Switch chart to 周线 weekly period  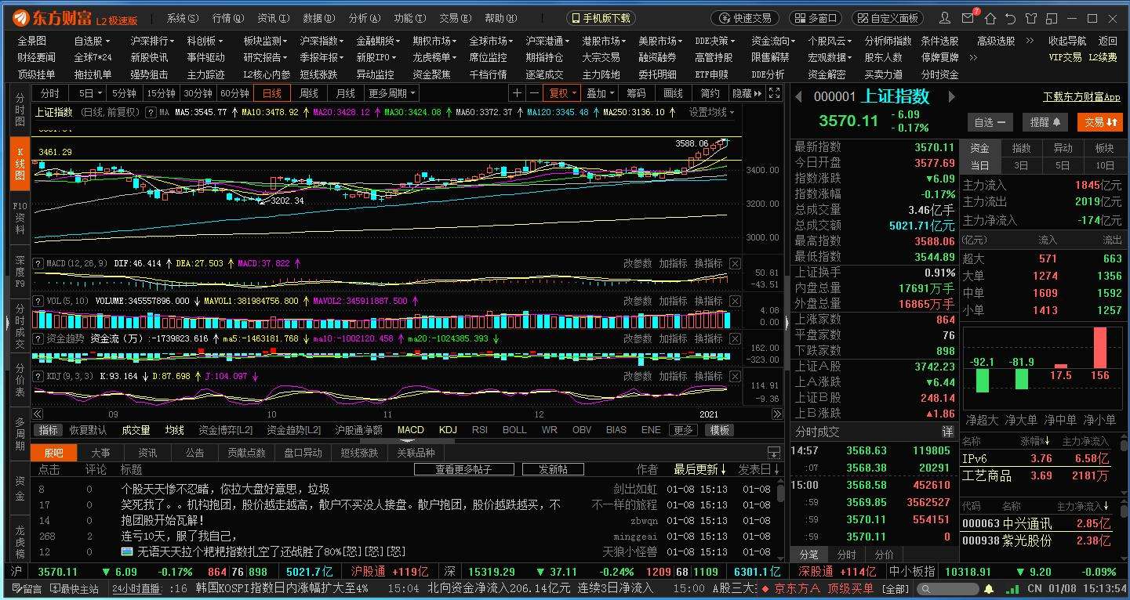309,93
